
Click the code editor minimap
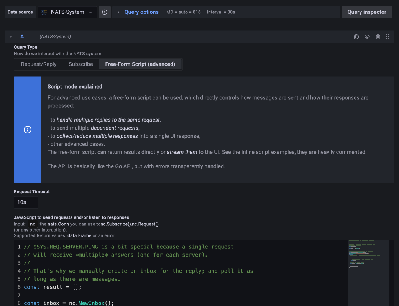[x=368, y=273]
